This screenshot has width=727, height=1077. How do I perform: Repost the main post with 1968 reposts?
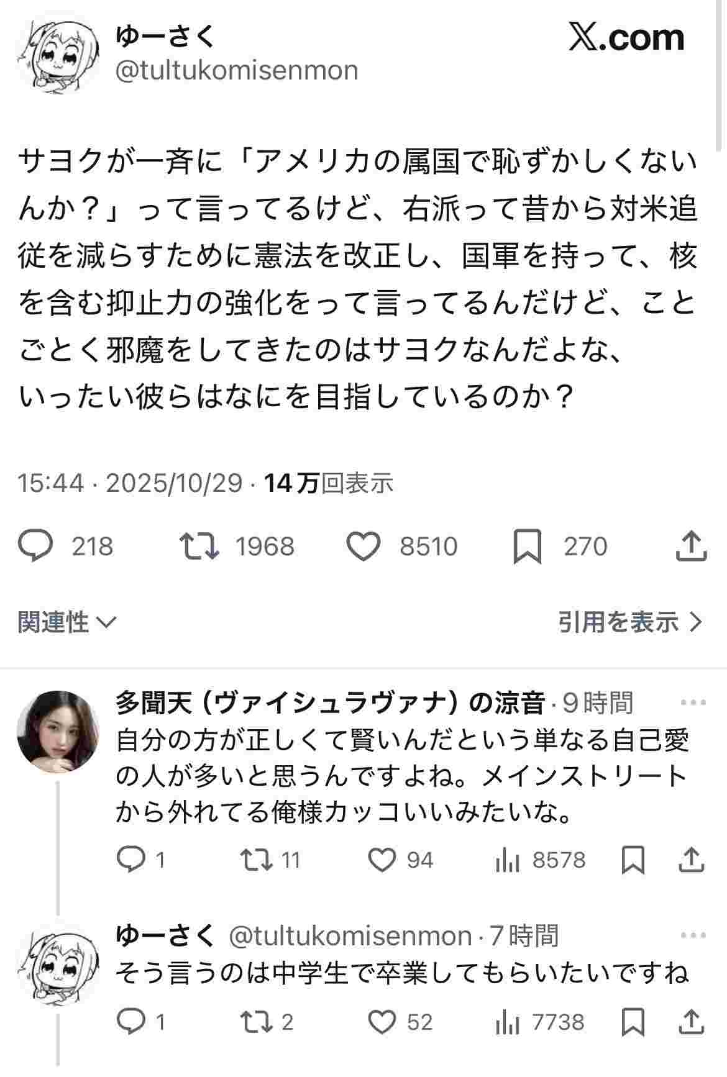[199, 547]
